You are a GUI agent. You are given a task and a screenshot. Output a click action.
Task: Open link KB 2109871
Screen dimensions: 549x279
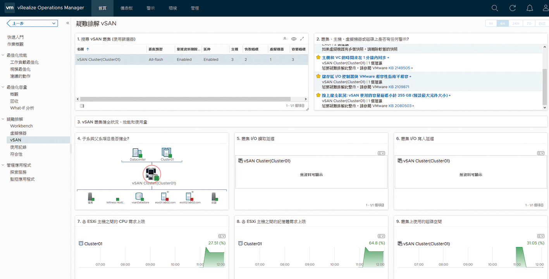click(399, 87)
